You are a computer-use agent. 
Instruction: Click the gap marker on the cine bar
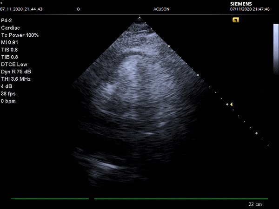pos(92,199)
